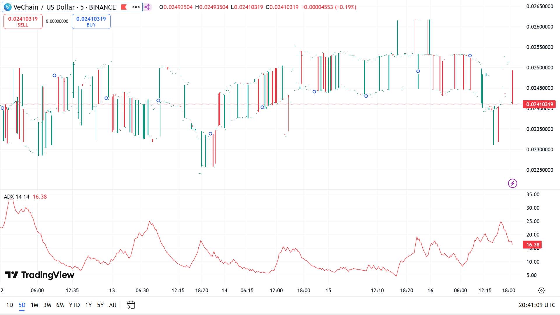Change the 5-minute interval setting
560x315 pixels.
(82, 7)
